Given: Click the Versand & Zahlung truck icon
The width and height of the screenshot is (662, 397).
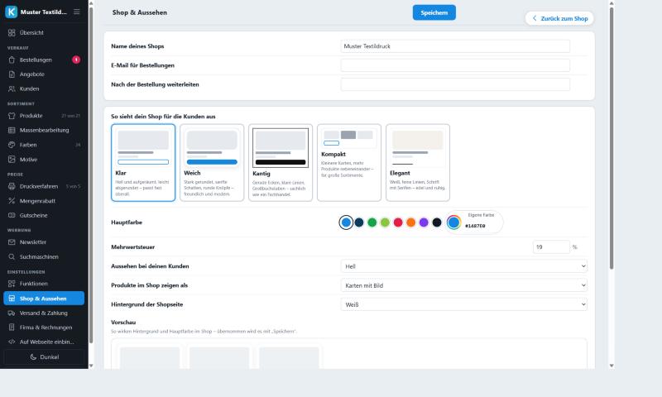Looking at the screenshot, I should coord(12,313).
